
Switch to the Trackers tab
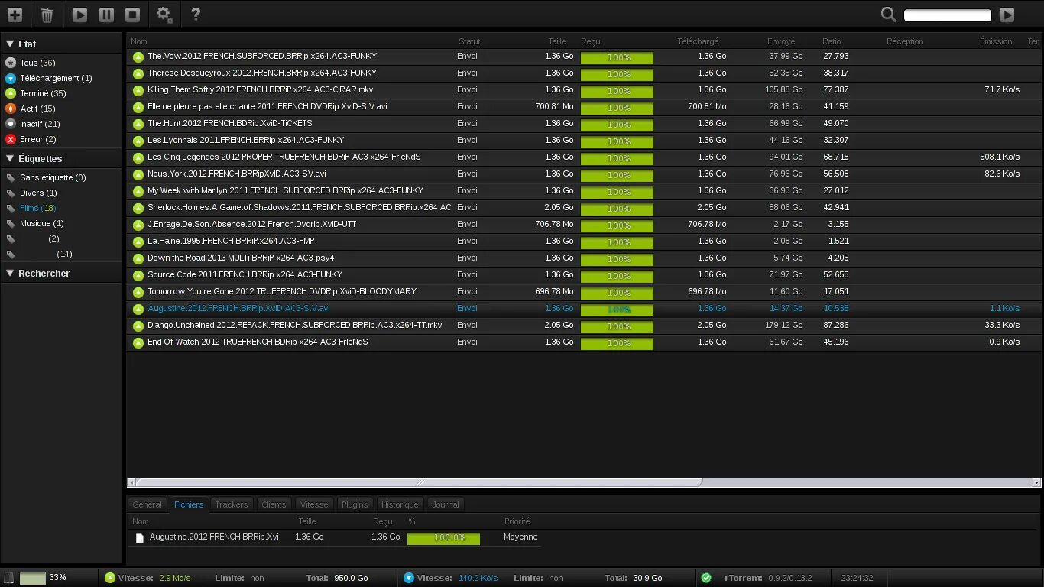(x=231, y=504)
